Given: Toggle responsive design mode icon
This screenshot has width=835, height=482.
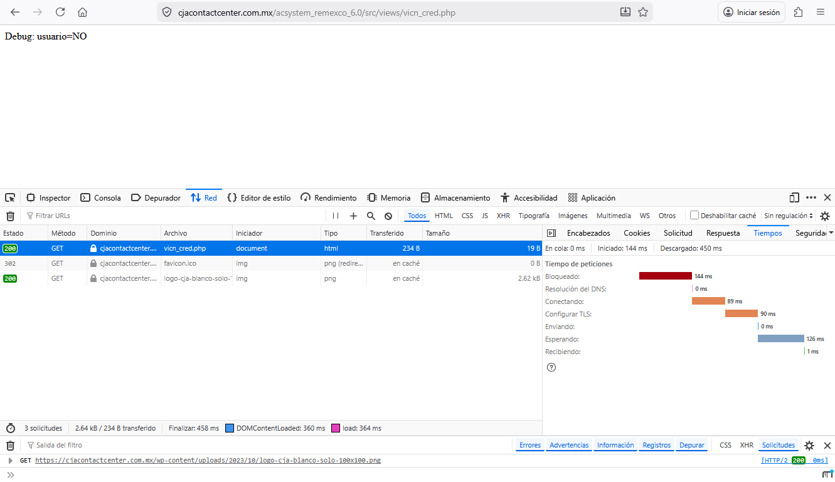Looking at the screenshot, I should pyautogui.click(x=794, y=197).
